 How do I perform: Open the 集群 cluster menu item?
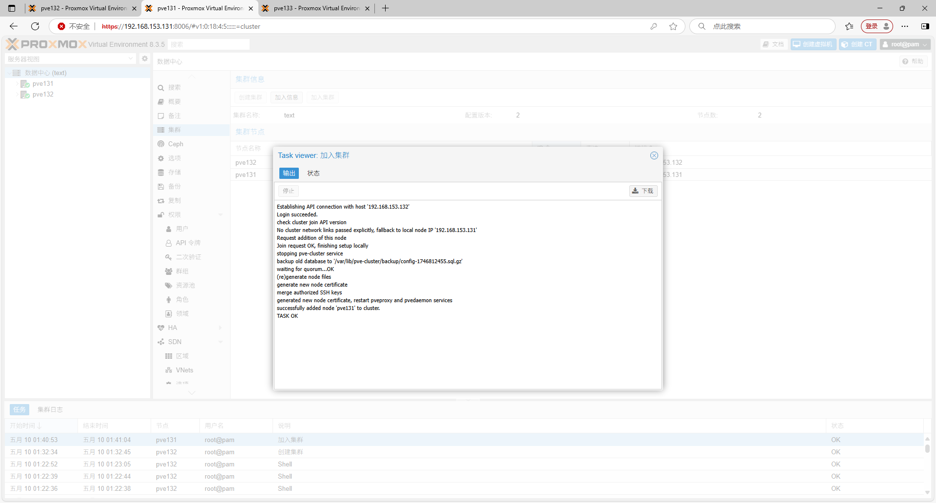pyautogui.click(x=191, y=130)
